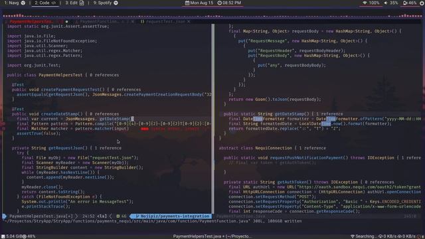
Task: Click the myReader.close() line
Action: 42,187
